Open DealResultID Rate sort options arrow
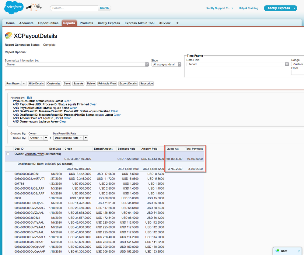Viewport: 304px width, 255px height. pos(86,138)
